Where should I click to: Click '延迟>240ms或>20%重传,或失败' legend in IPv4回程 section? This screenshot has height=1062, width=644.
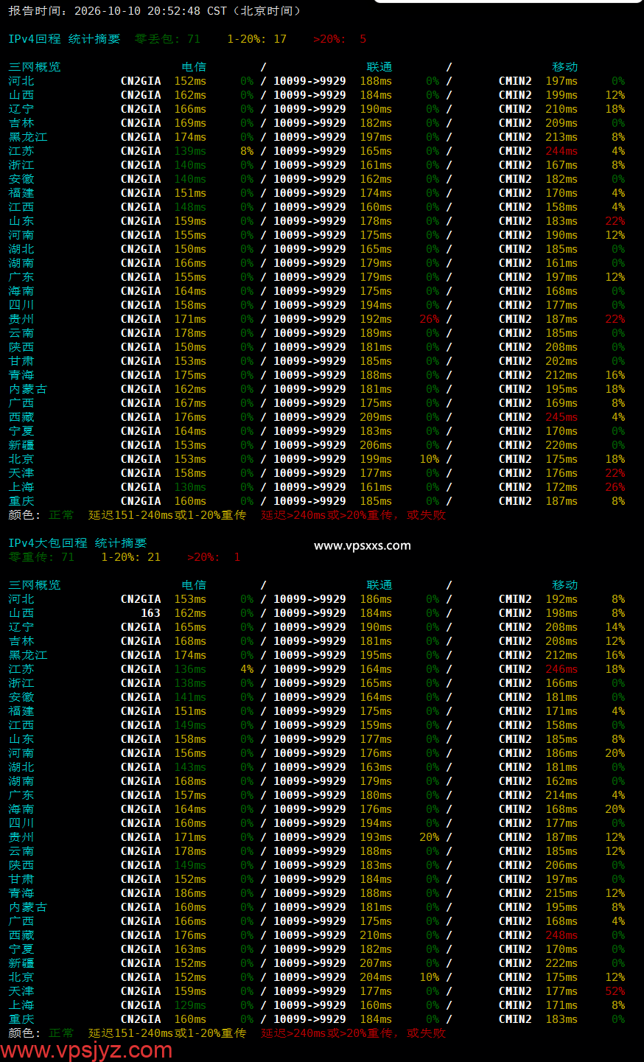[353, 515]
